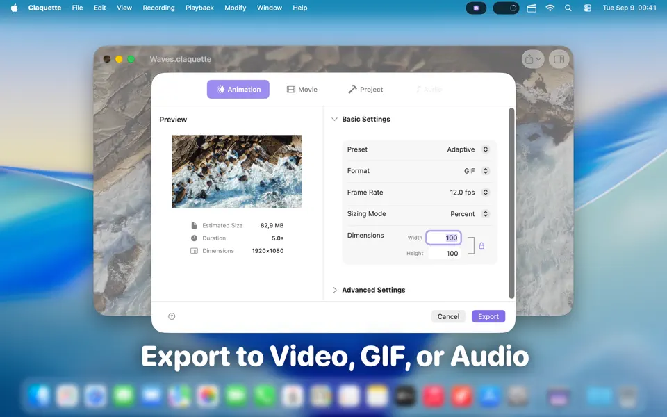Select the Width input field value 100

point(444,237)
